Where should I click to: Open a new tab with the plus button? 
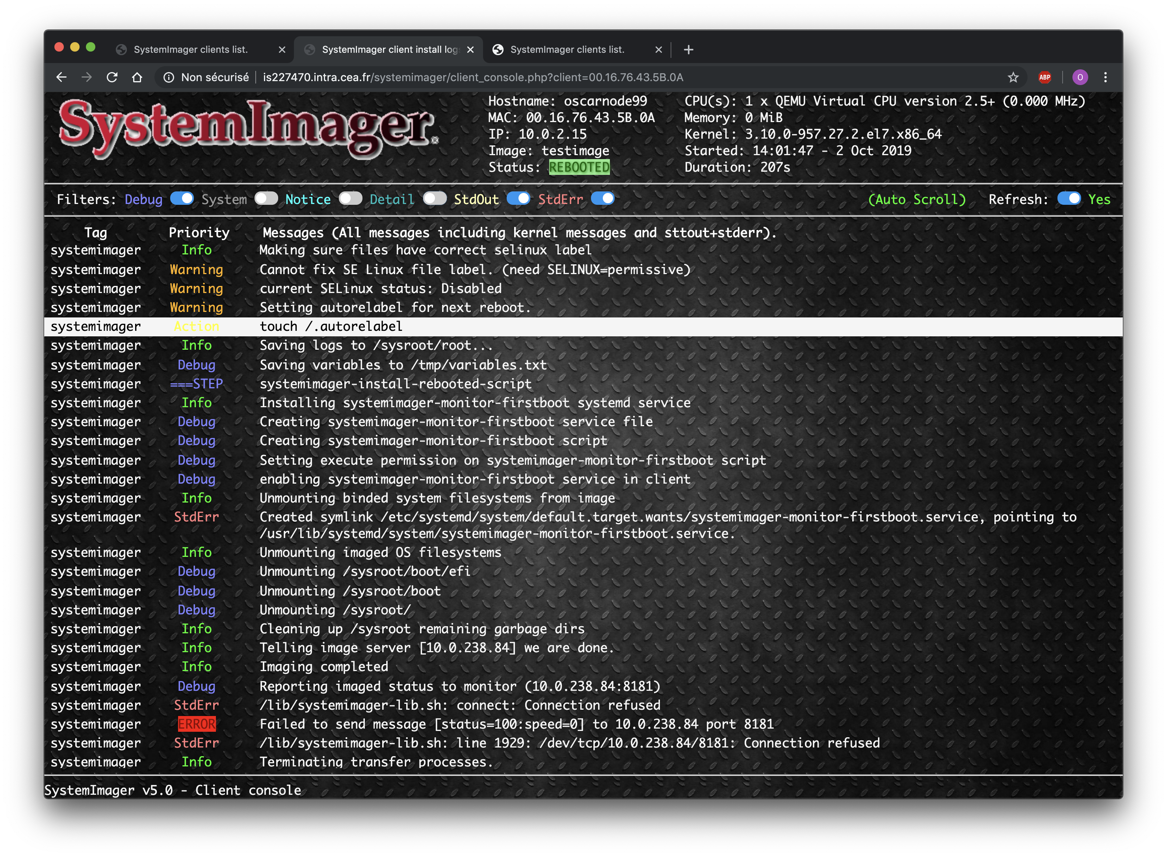(688, 49)
